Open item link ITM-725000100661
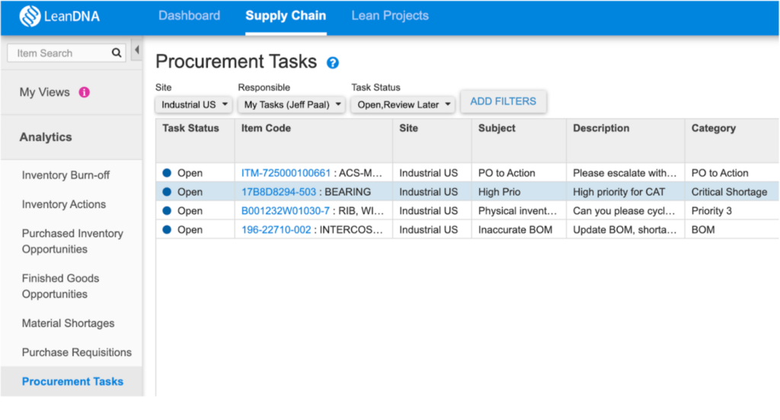Screen dimensions: 780x420 tap(286, 173)
